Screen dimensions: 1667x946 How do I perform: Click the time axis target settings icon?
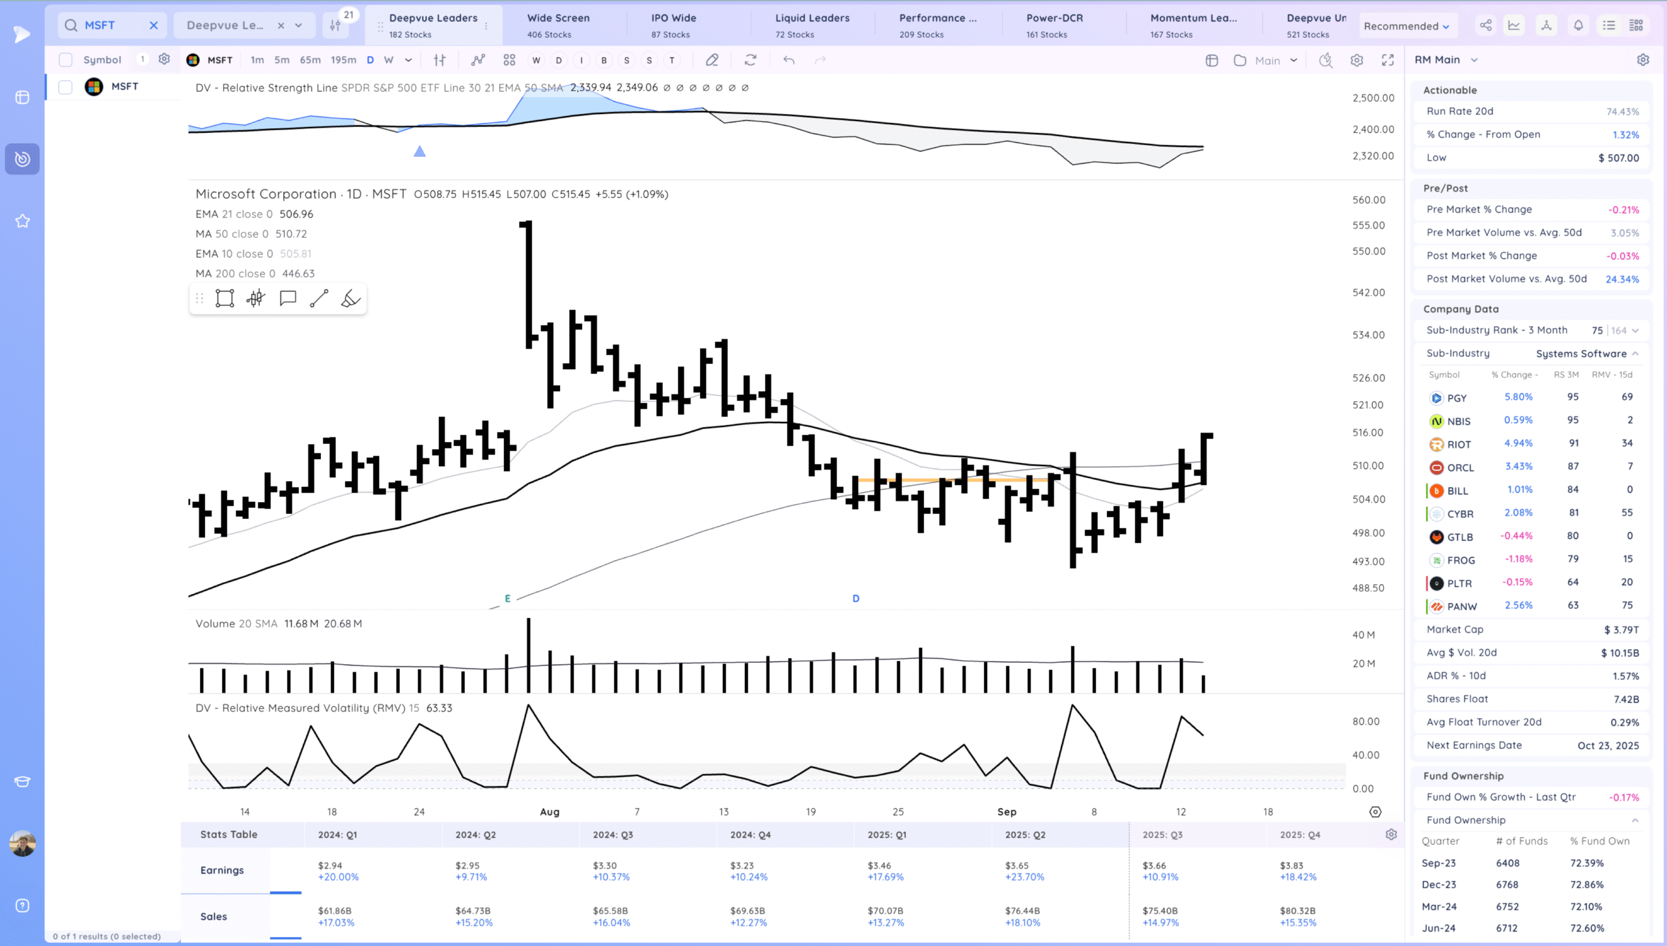(x=1375, y=812)
